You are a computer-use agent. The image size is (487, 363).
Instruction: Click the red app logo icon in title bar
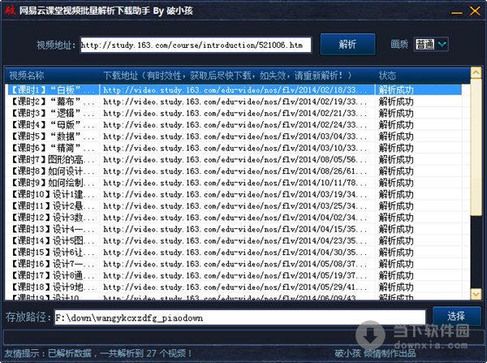(10, 11)
